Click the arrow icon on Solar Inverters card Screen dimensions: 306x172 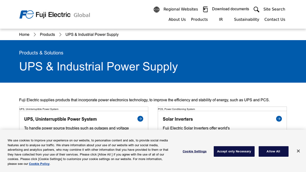click(x=279, y=119)
